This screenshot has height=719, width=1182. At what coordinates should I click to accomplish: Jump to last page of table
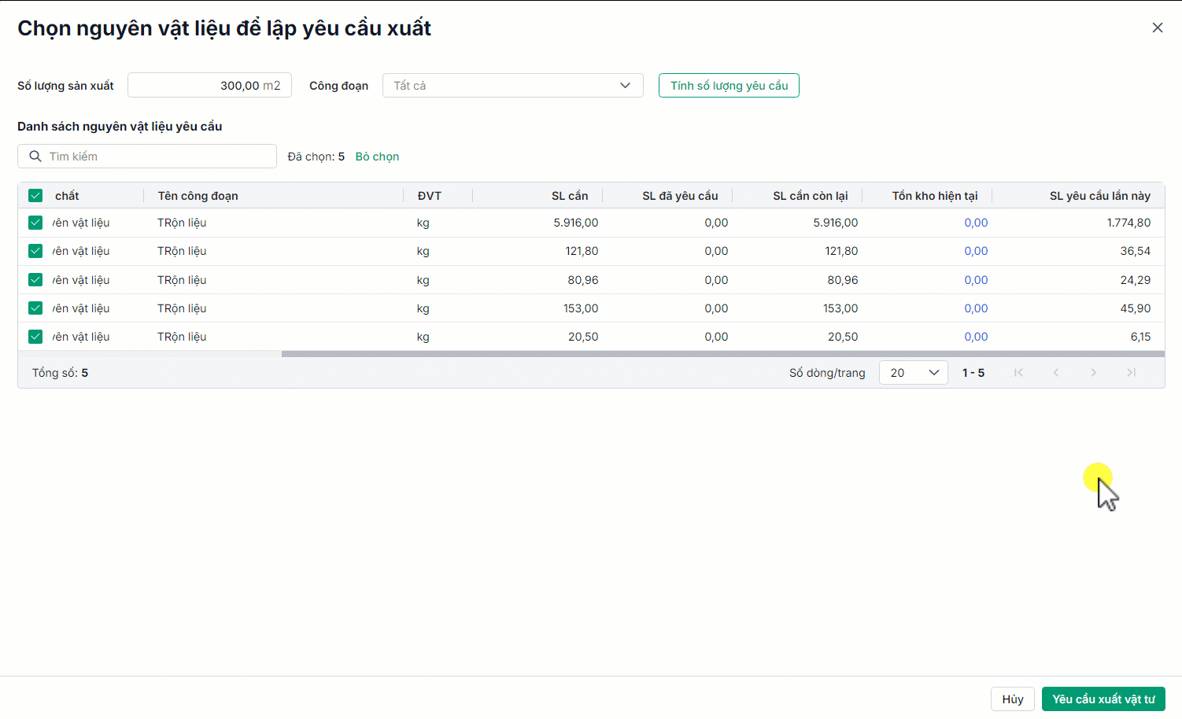coord(1131,373)
